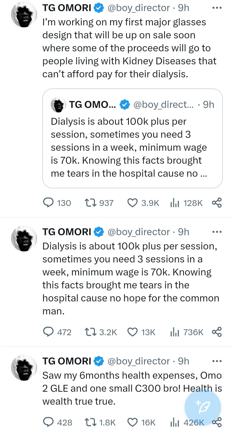Screen dimensions: 234x429
Task: Open more options on second tweet
Action: (x=216, y=232)
